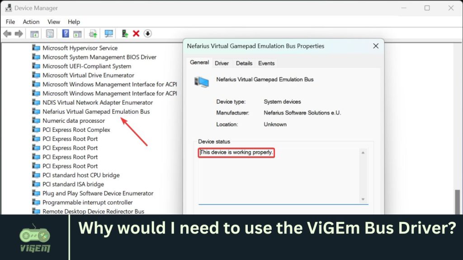Viewport: 463px width, 260px height.
Task: Click Show/Hide Console Tree toolbar icon
Action: tap(34, 33)
